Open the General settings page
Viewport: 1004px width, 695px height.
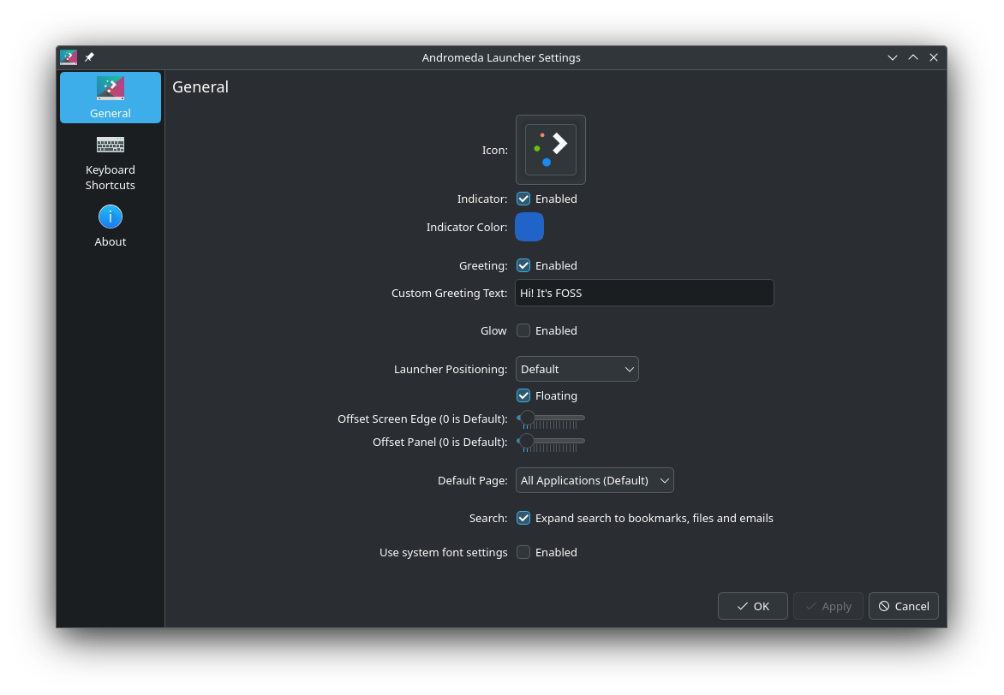tap(111, 98)
